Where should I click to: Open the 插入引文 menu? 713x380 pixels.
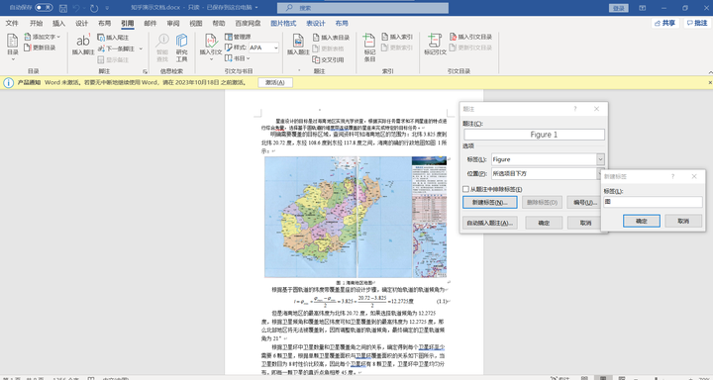tap(211, 47)
